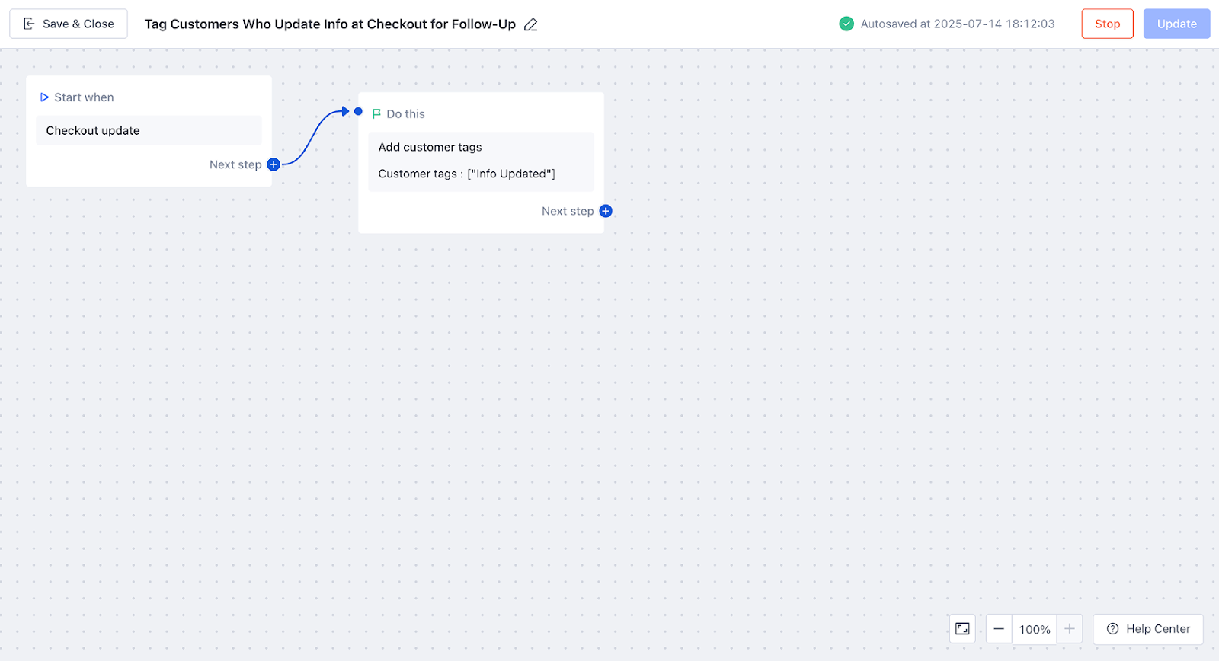
Task: Stop the running workflow
Action: click(x=1107, y=24)
